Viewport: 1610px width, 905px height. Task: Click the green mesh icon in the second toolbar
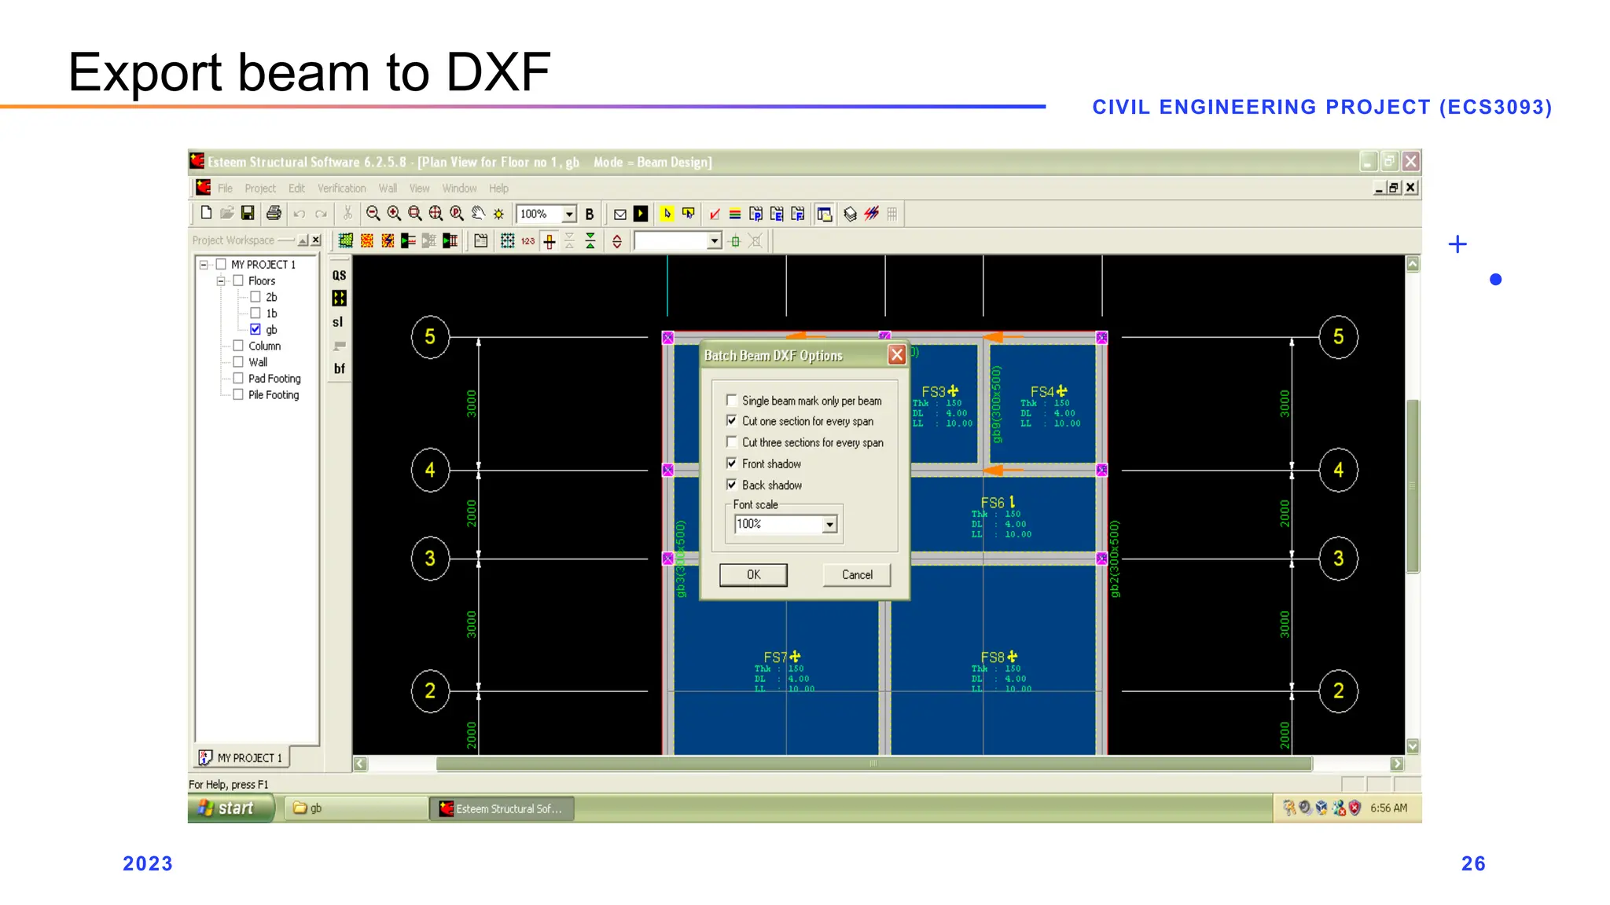tap(346, 240)
